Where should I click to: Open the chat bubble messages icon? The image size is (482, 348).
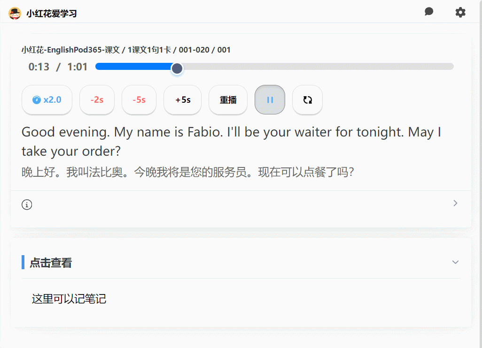[428, 12]
